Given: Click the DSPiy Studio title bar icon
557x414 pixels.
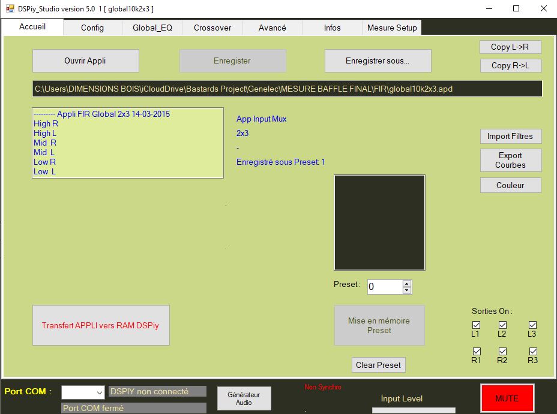Looking at the screenshot, I should click(10, 8).
